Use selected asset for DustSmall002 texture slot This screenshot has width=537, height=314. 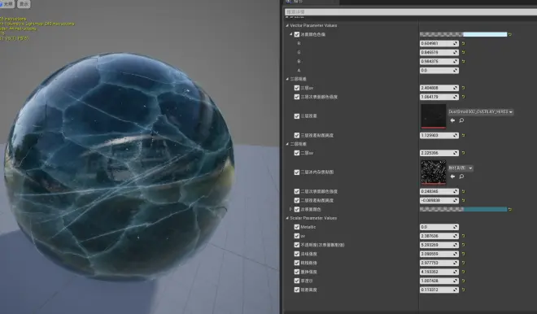coord(452,120)
